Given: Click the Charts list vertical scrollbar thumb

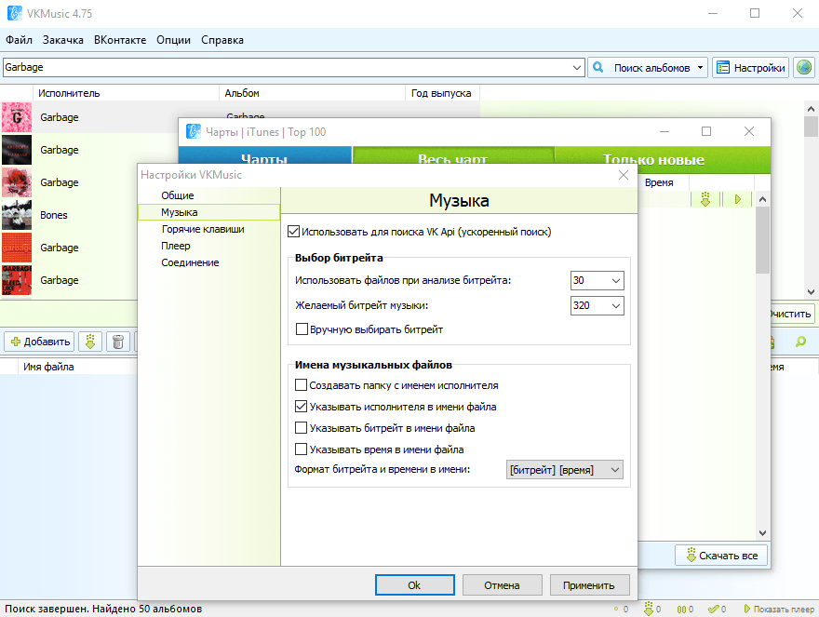Looking at the screenshot, I should (x=762, y=240).
